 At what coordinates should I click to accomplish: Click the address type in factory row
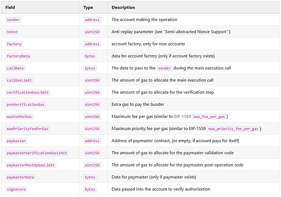91,44
